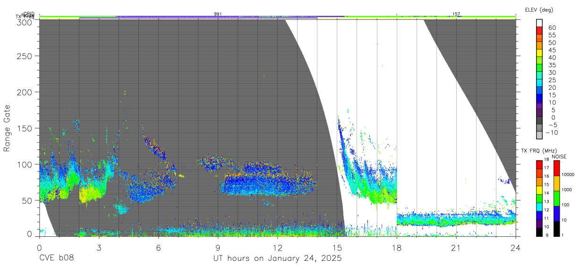
Task: Click the blue segment of NOISE color bar
Action: (557, 214)
